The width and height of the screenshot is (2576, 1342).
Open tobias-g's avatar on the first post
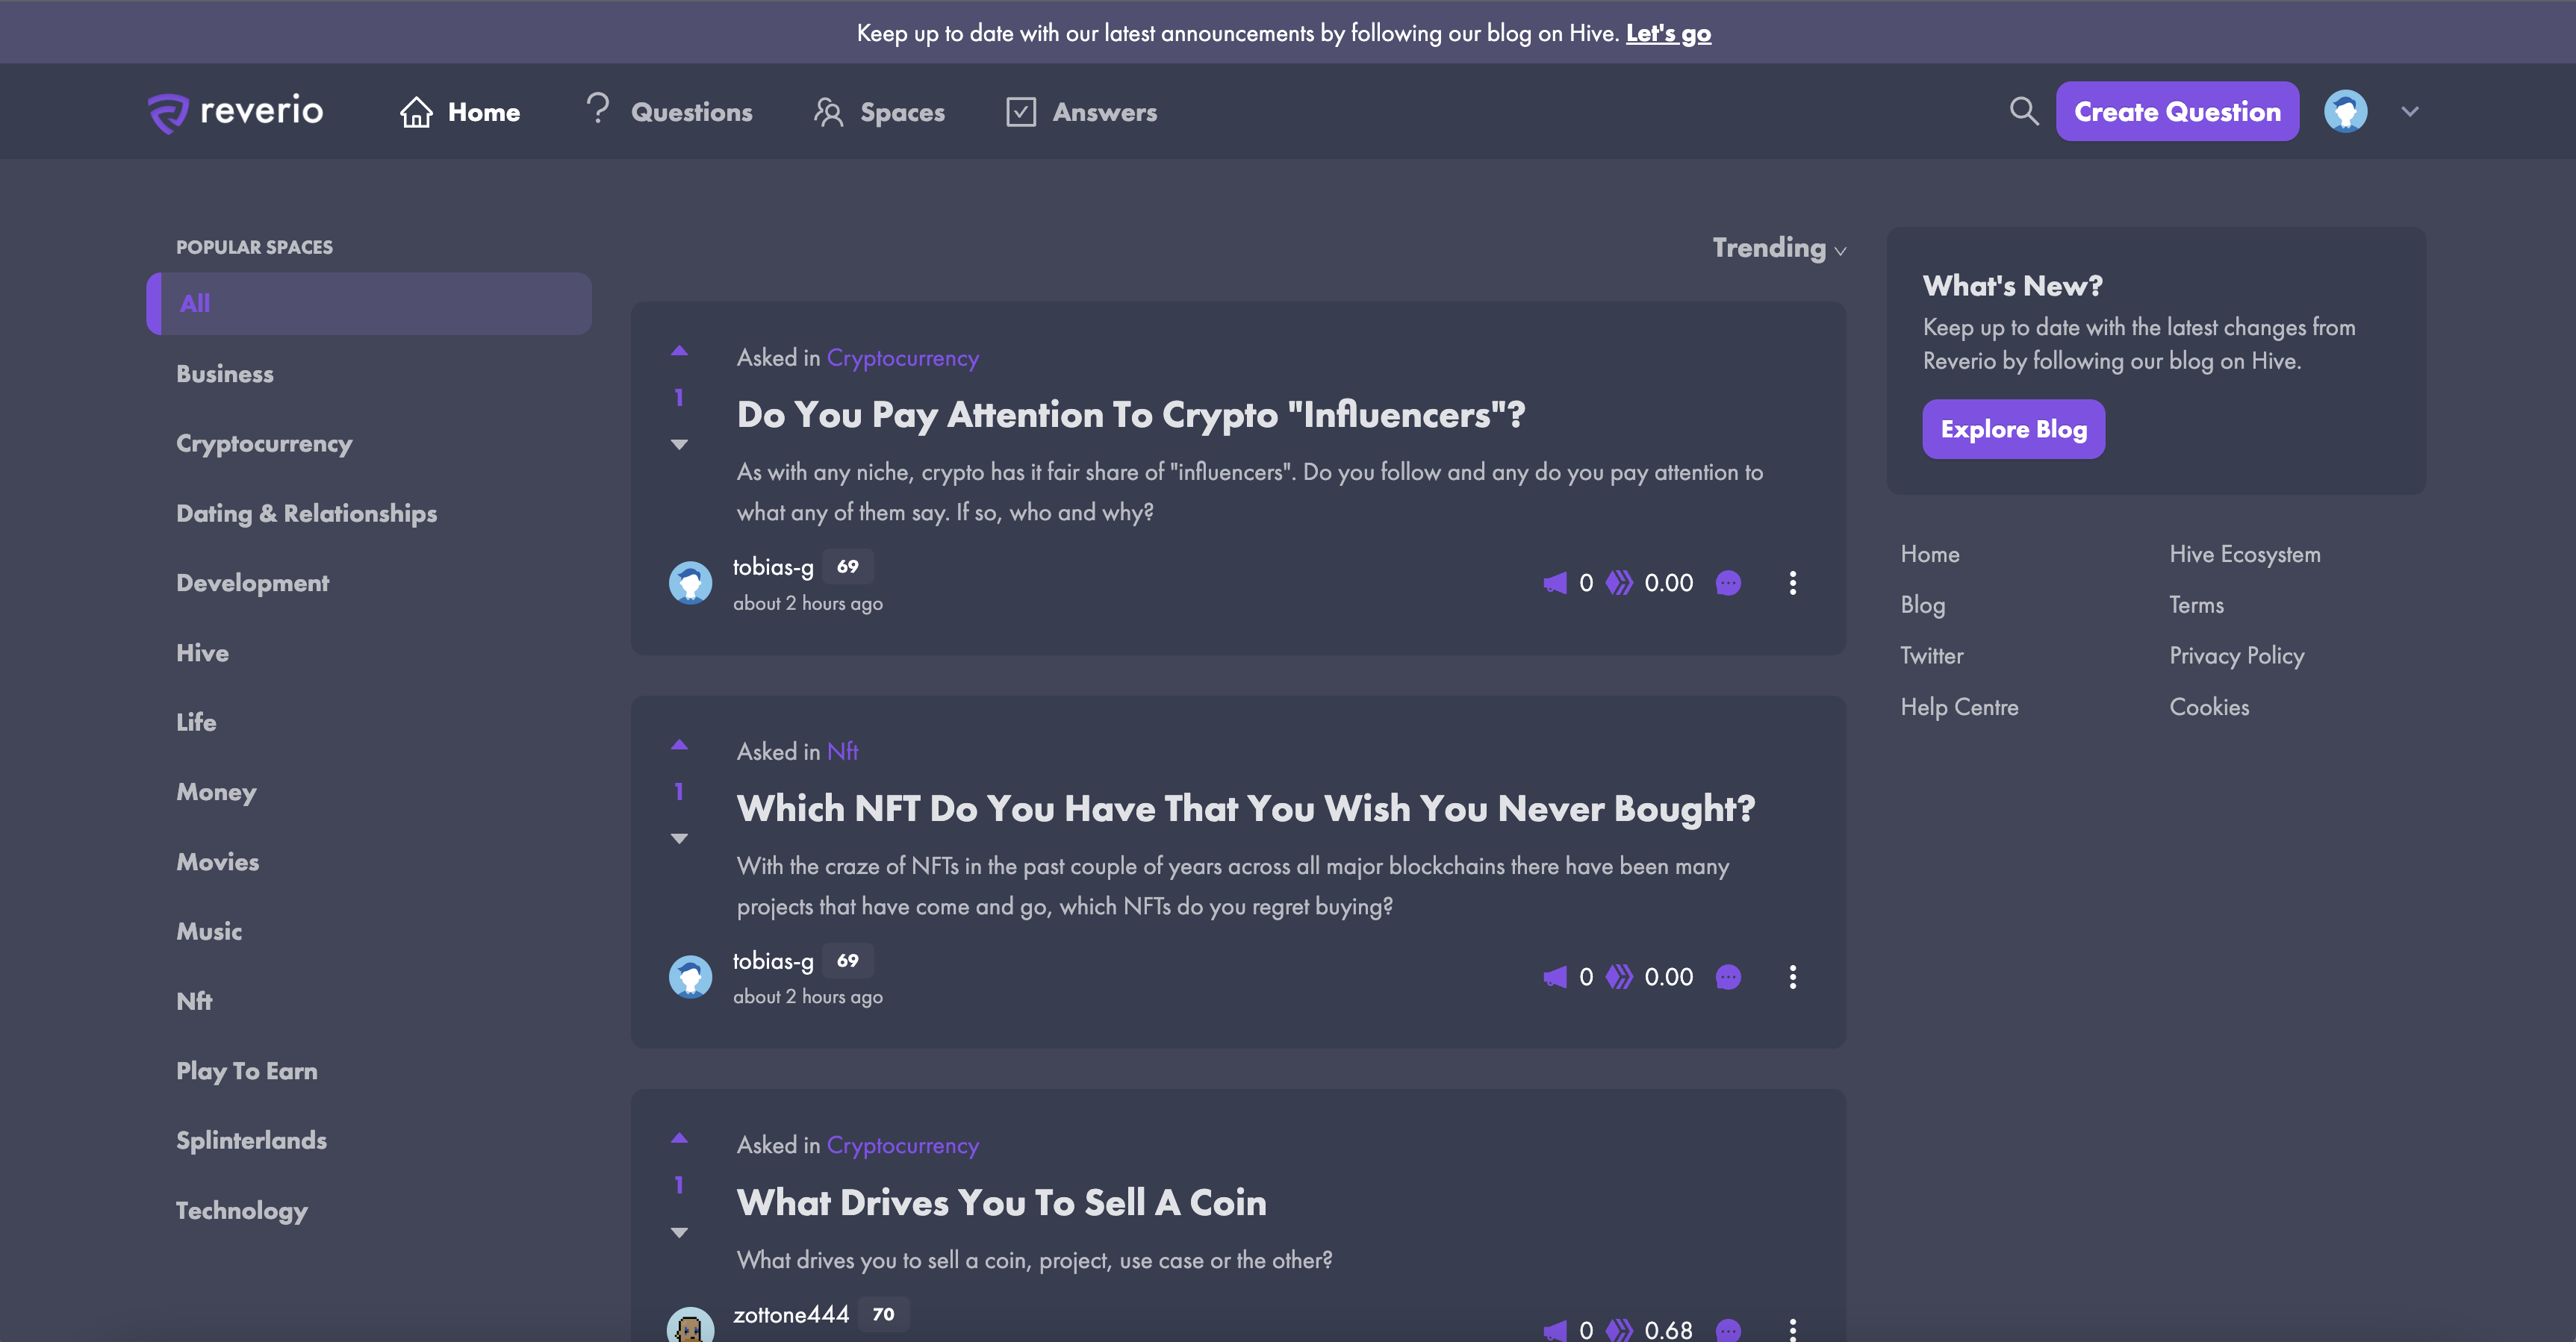pos(690,583)
